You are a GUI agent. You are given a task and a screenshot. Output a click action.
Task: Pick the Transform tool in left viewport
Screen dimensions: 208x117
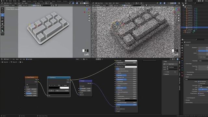click(3, 24)
